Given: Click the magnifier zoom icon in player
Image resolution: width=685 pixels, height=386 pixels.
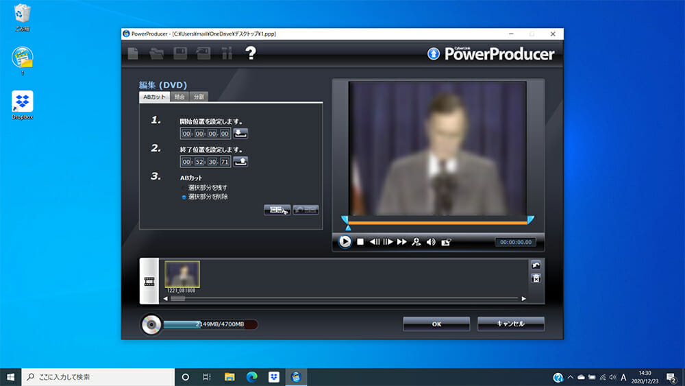Looking at the screenshot, I should click(416, 242).
